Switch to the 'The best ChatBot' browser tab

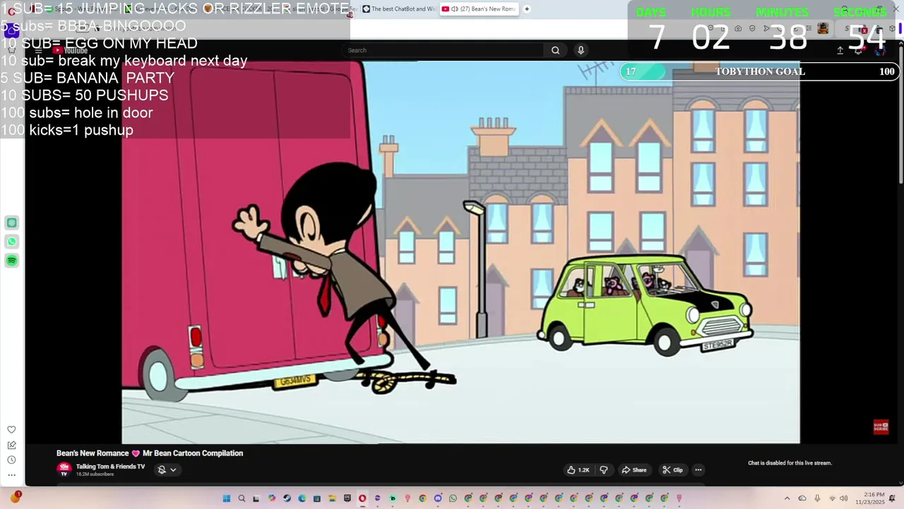398,9
